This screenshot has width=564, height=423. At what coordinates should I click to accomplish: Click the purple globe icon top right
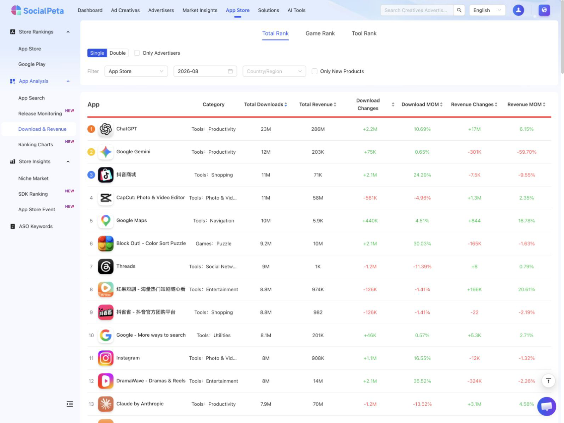click(x=544, y=10)
